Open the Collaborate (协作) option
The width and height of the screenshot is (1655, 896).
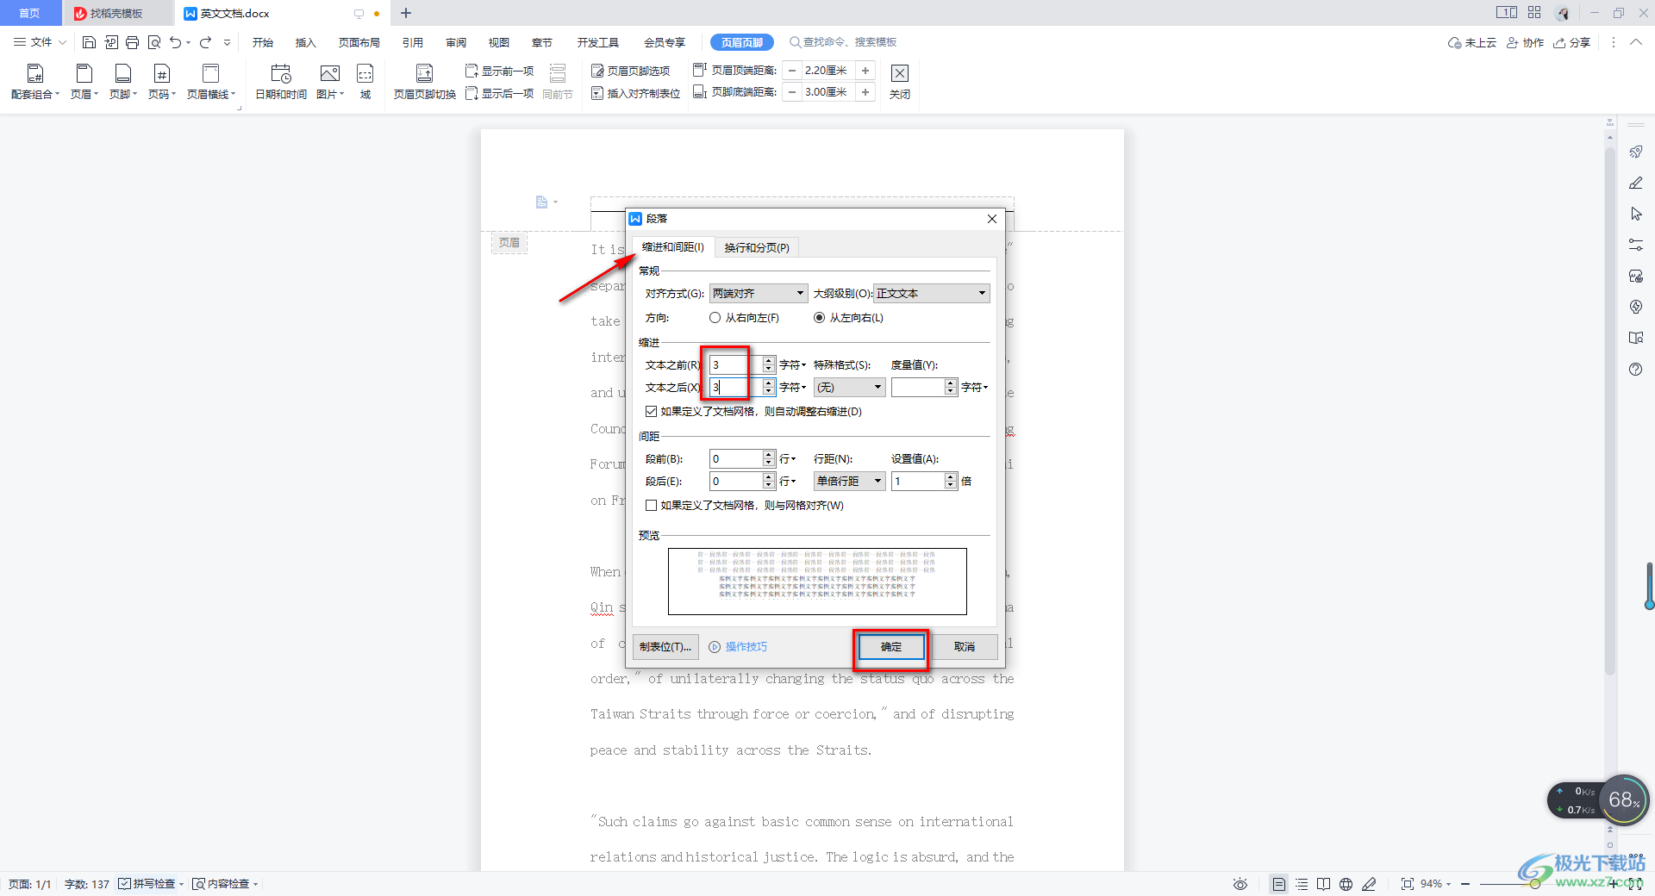click(x=1525, y=42)
